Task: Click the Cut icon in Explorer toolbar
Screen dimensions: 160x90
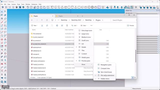Action: 42,25
